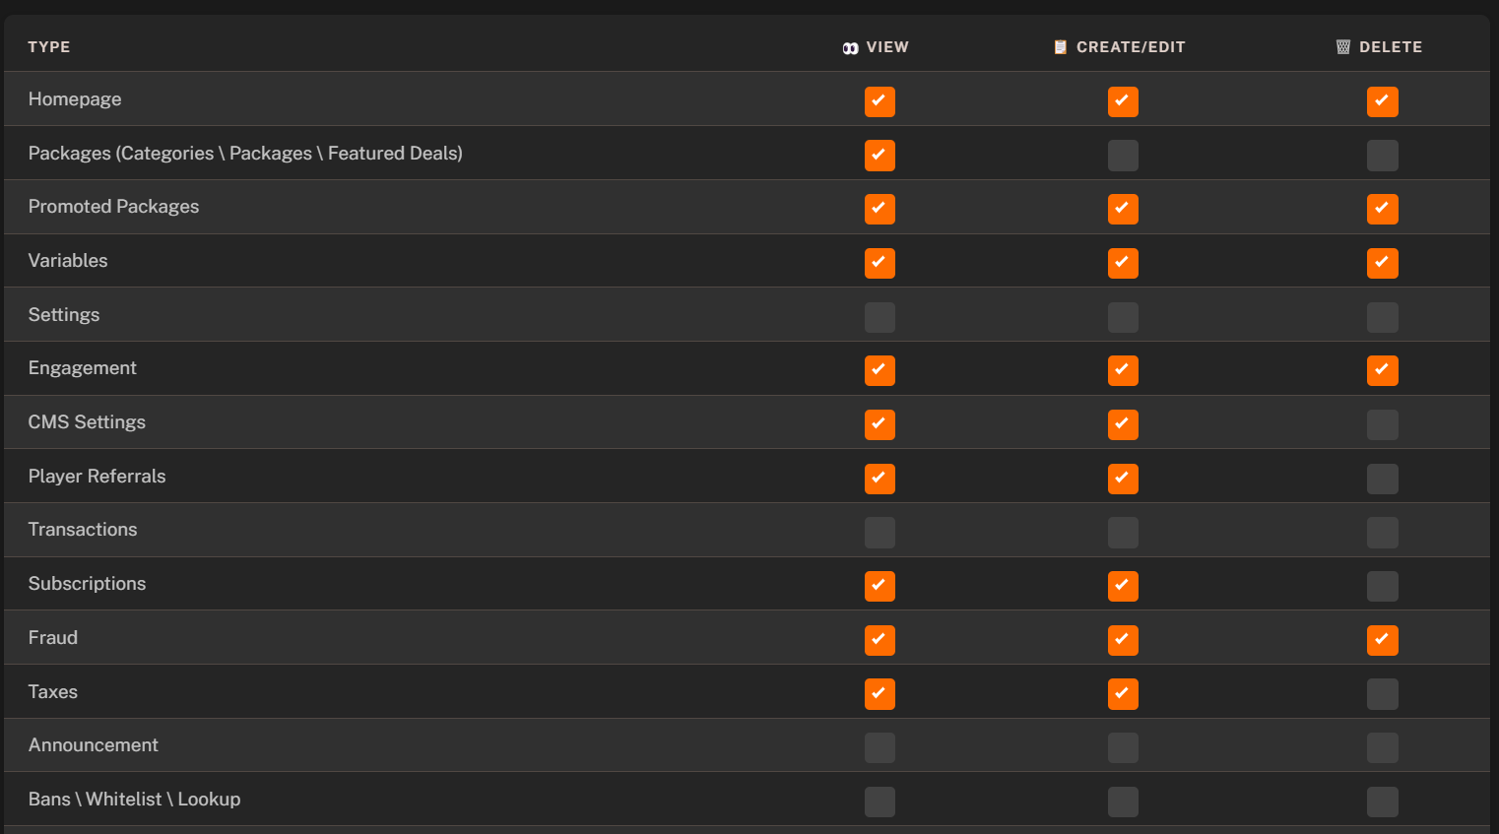The image size is (1499, 834).
Task: Enable Delete permission for Transactions
Action: coord(1383,533)
